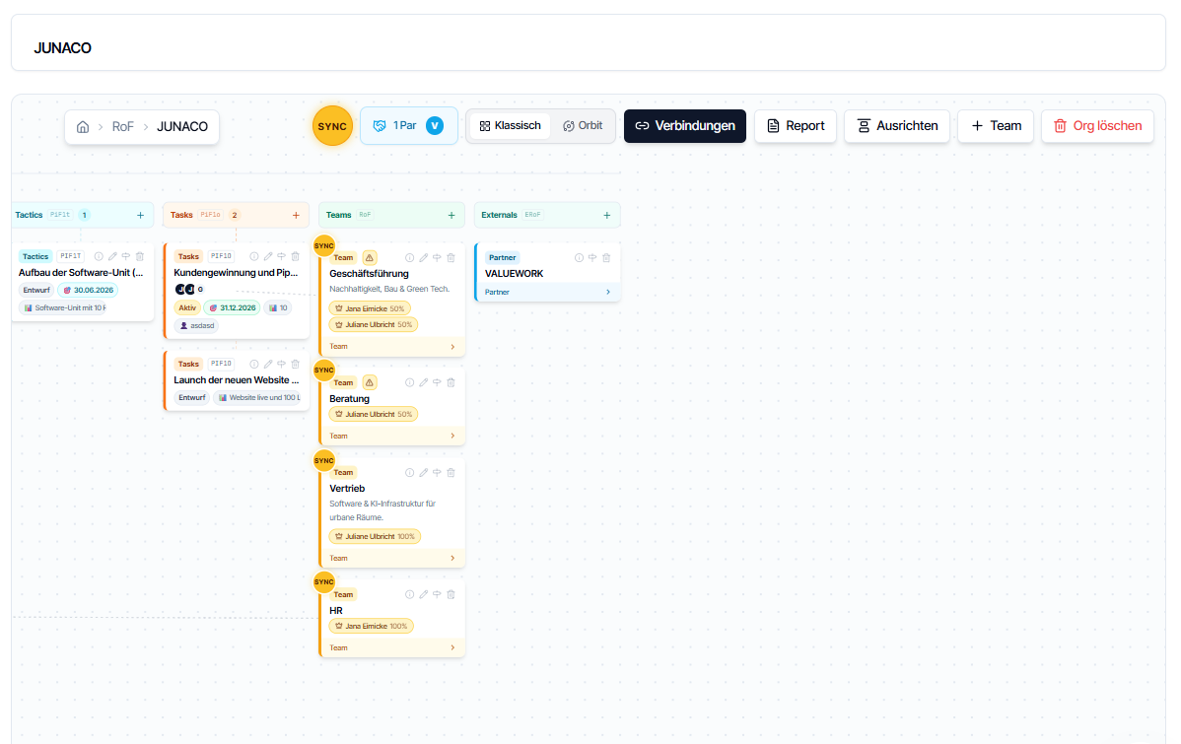Edit the Kundengewinnung task card

[x=268, y=257]
